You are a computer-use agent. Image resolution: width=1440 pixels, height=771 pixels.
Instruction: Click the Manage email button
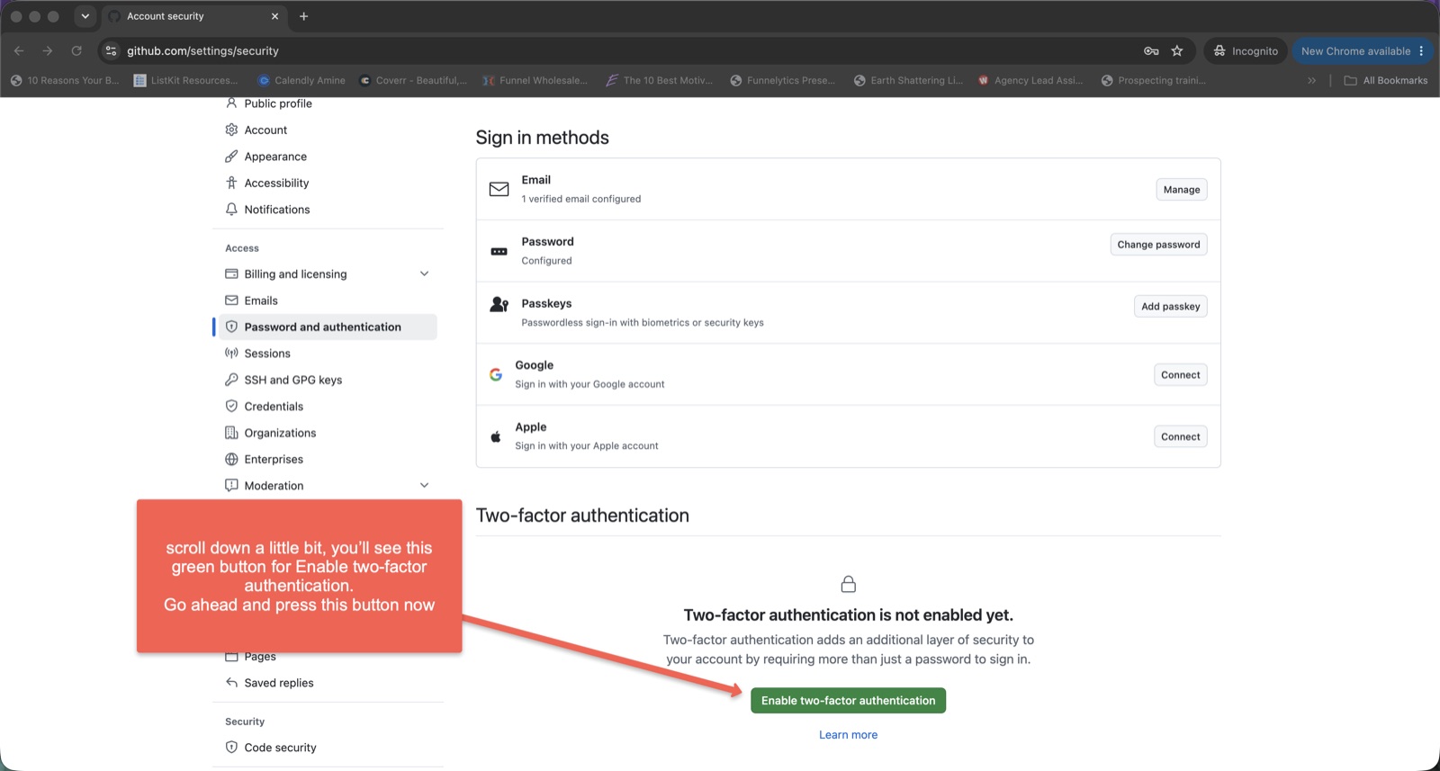[1181, 190]
